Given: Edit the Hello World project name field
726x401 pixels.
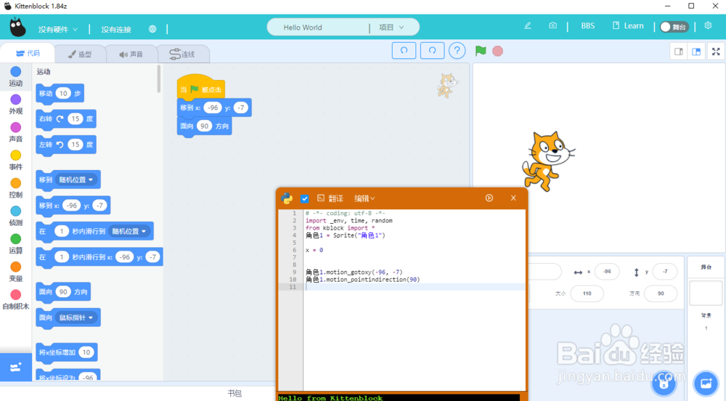Looking at the screenshot, I should [x=318, y=28].
